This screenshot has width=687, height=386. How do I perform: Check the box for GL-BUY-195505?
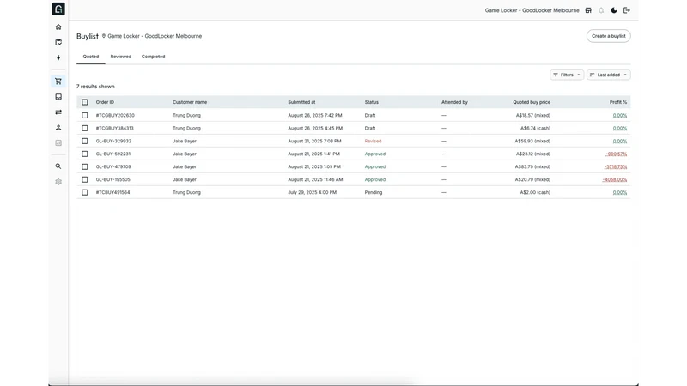[84, 179]
